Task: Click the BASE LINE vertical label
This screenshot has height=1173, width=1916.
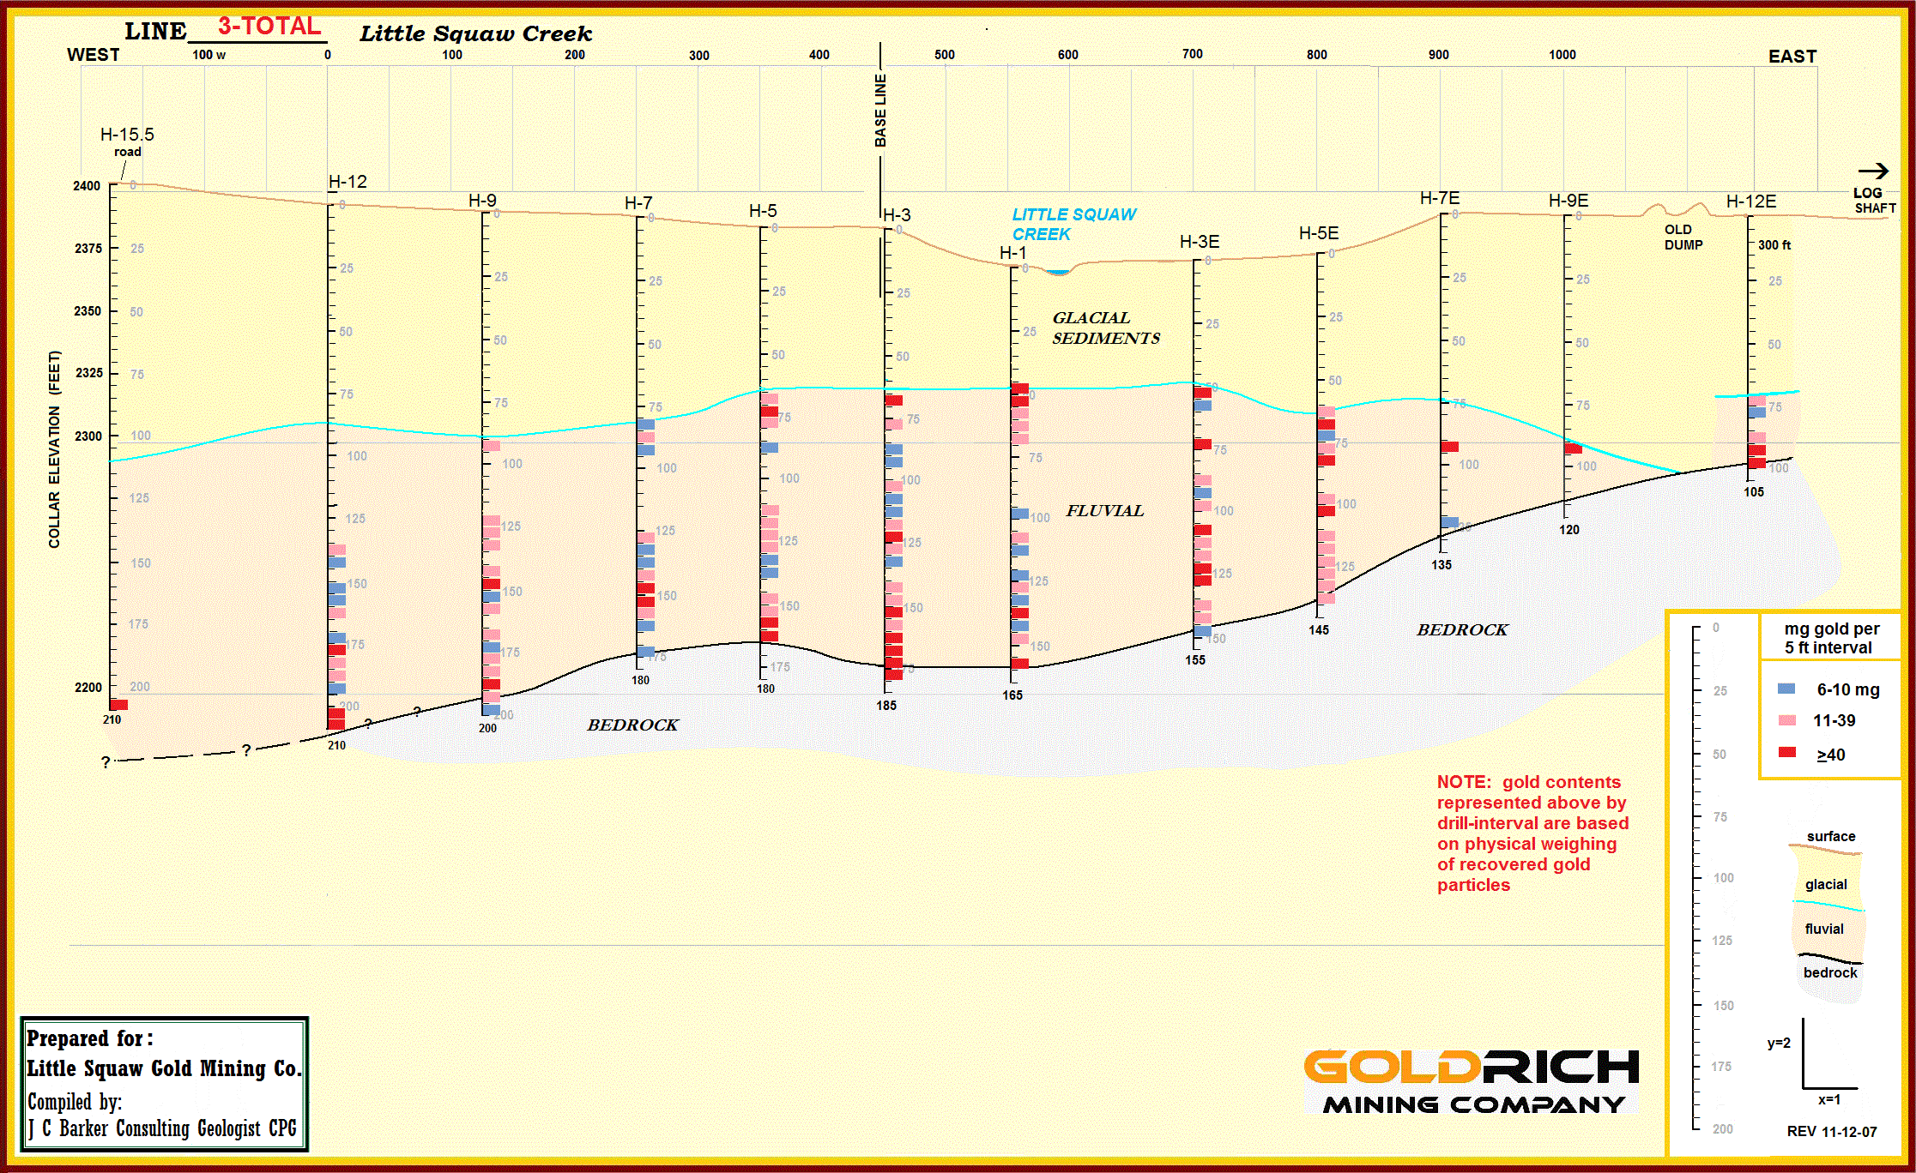Action: click(x=880, y=111)
